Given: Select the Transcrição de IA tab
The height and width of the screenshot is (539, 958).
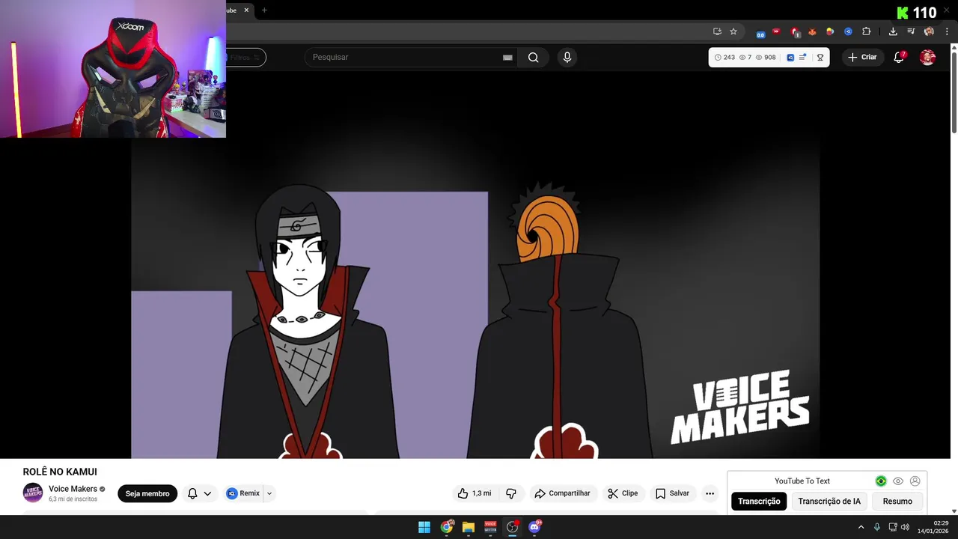Looking at the screenshot, I should click(x=829, y=502).
